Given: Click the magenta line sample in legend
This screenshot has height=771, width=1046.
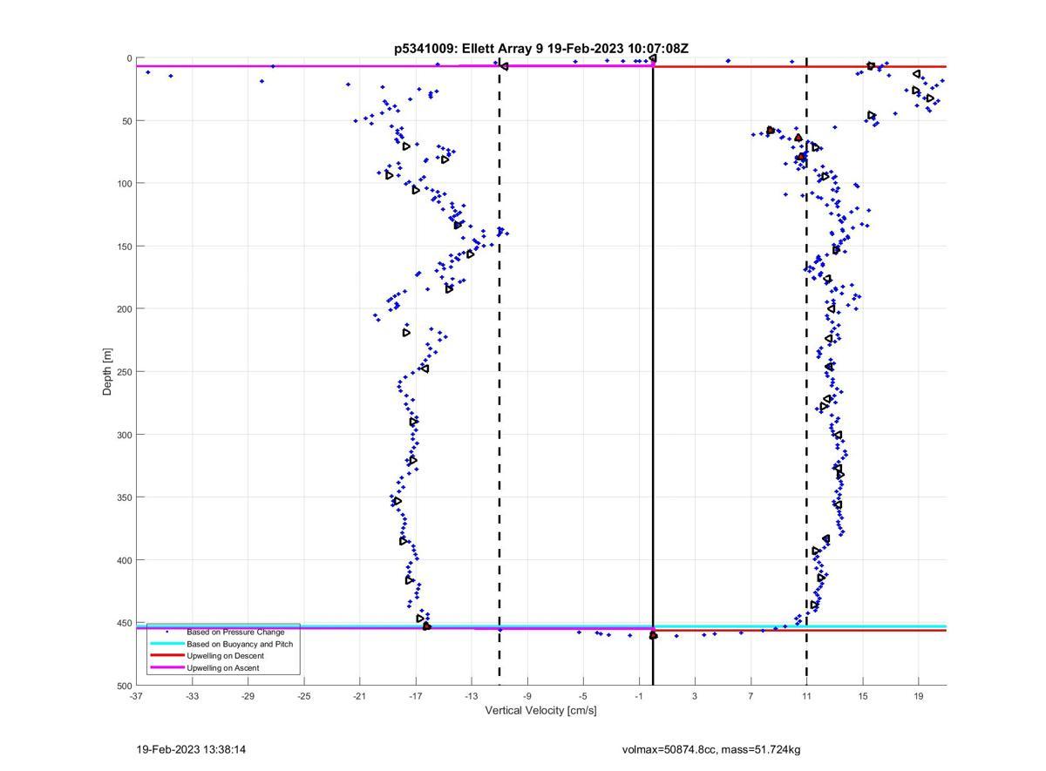Looking at the screenshot, I should pyautogui.click(x=166, y=667).
